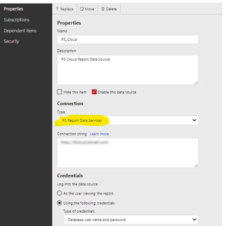The width and height of the screenshot is (243, 226).
Task: Click the Move label in toolbar
Action: click(90, 9)
